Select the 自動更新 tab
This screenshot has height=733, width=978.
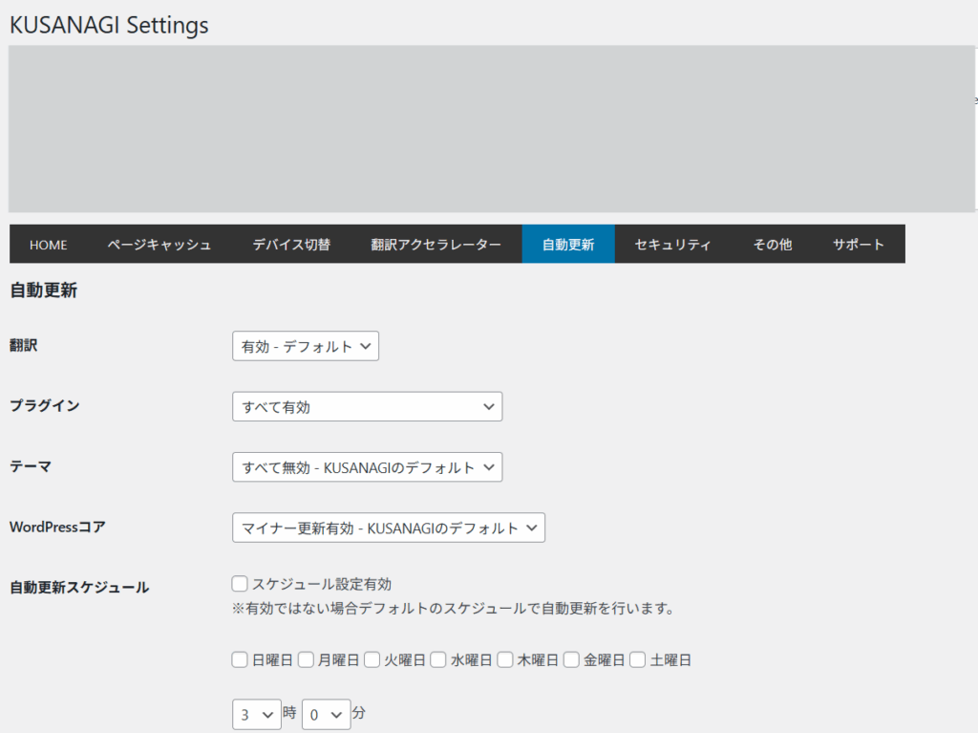tap(568, 245)
